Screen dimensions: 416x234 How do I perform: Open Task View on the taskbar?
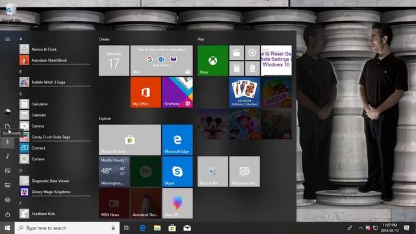click(127, 228)
